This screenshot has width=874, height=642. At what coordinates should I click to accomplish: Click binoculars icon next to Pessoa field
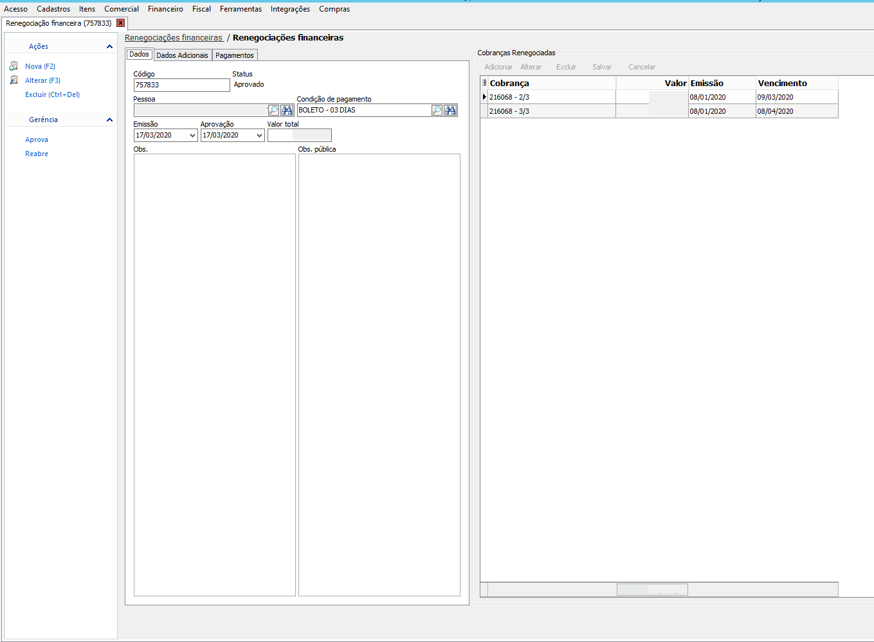[287, 111]
